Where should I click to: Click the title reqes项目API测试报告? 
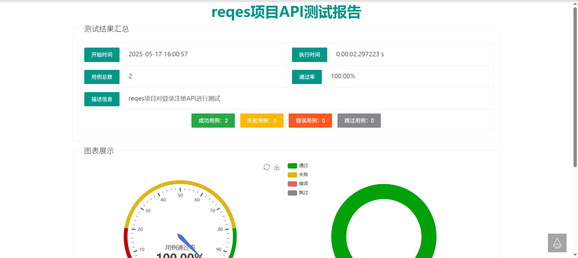(286, 12)
